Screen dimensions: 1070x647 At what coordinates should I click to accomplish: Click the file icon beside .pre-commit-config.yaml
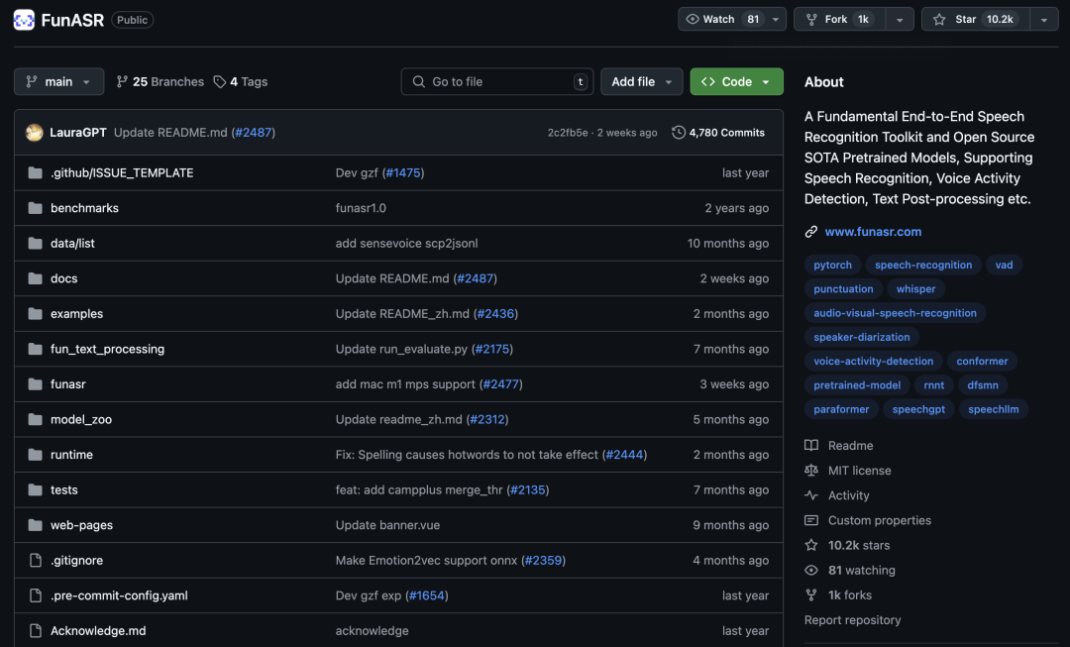[36, 595]
